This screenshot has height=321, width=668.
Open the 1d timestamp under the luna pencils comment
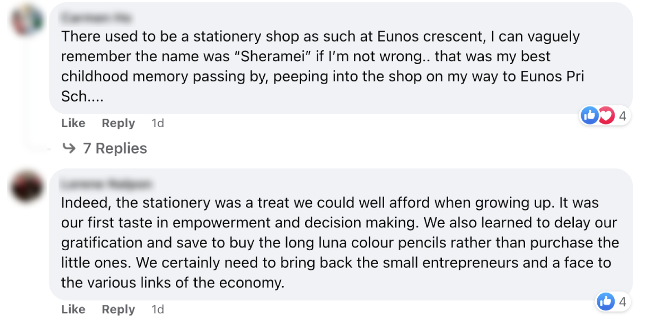(158, 309)
